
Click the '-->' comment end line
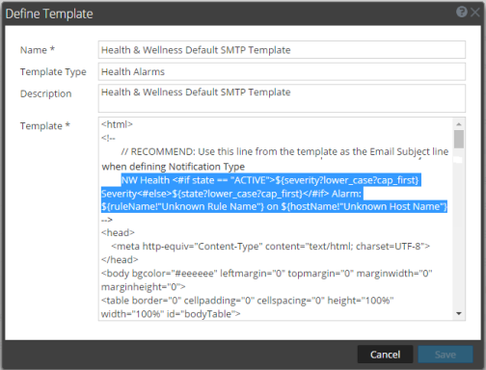coord(107,220)
